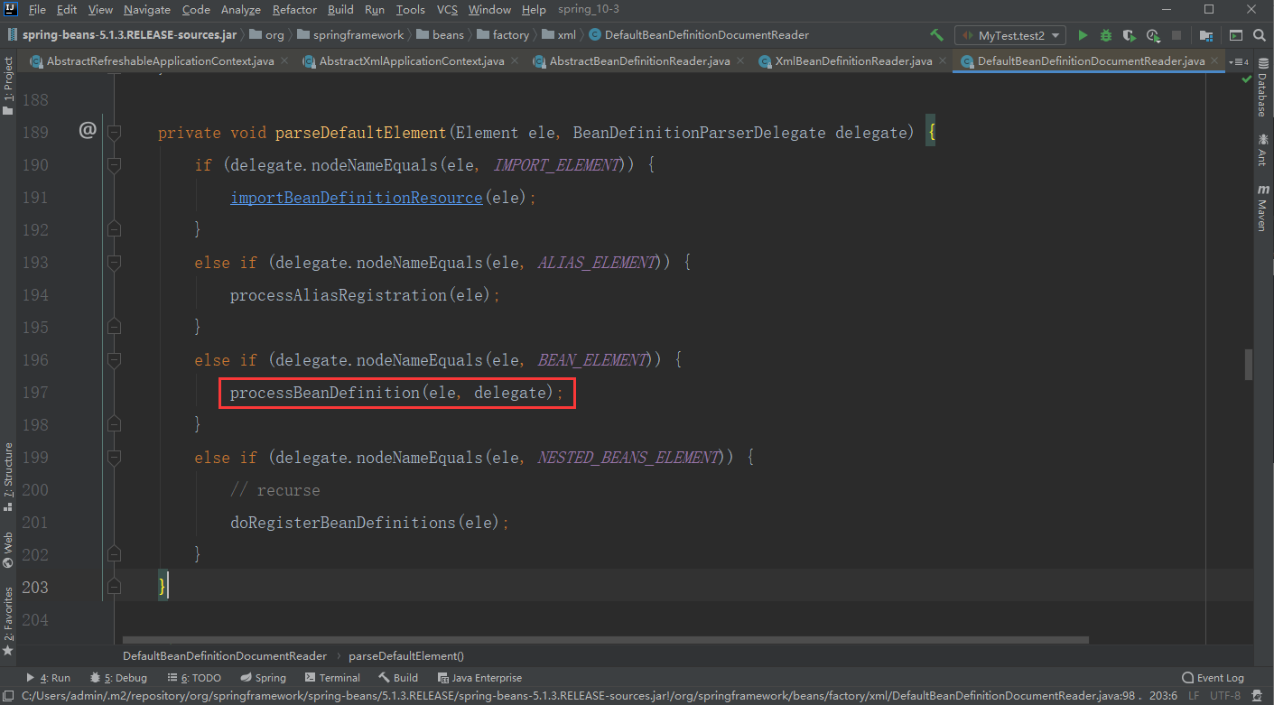Screen dimensions: 1274x705
Task: Open the Ant tool window
Action: [x=1262, y=149]
